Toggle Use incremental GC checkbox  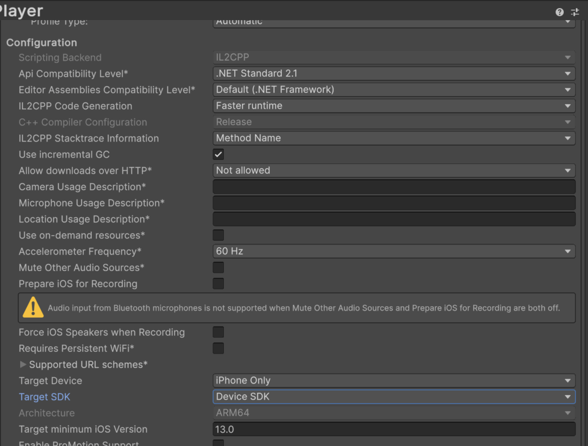tap(218, 154)
